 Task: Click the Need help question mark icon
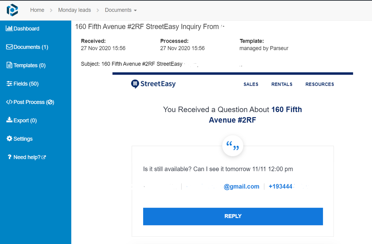point(10,157)
